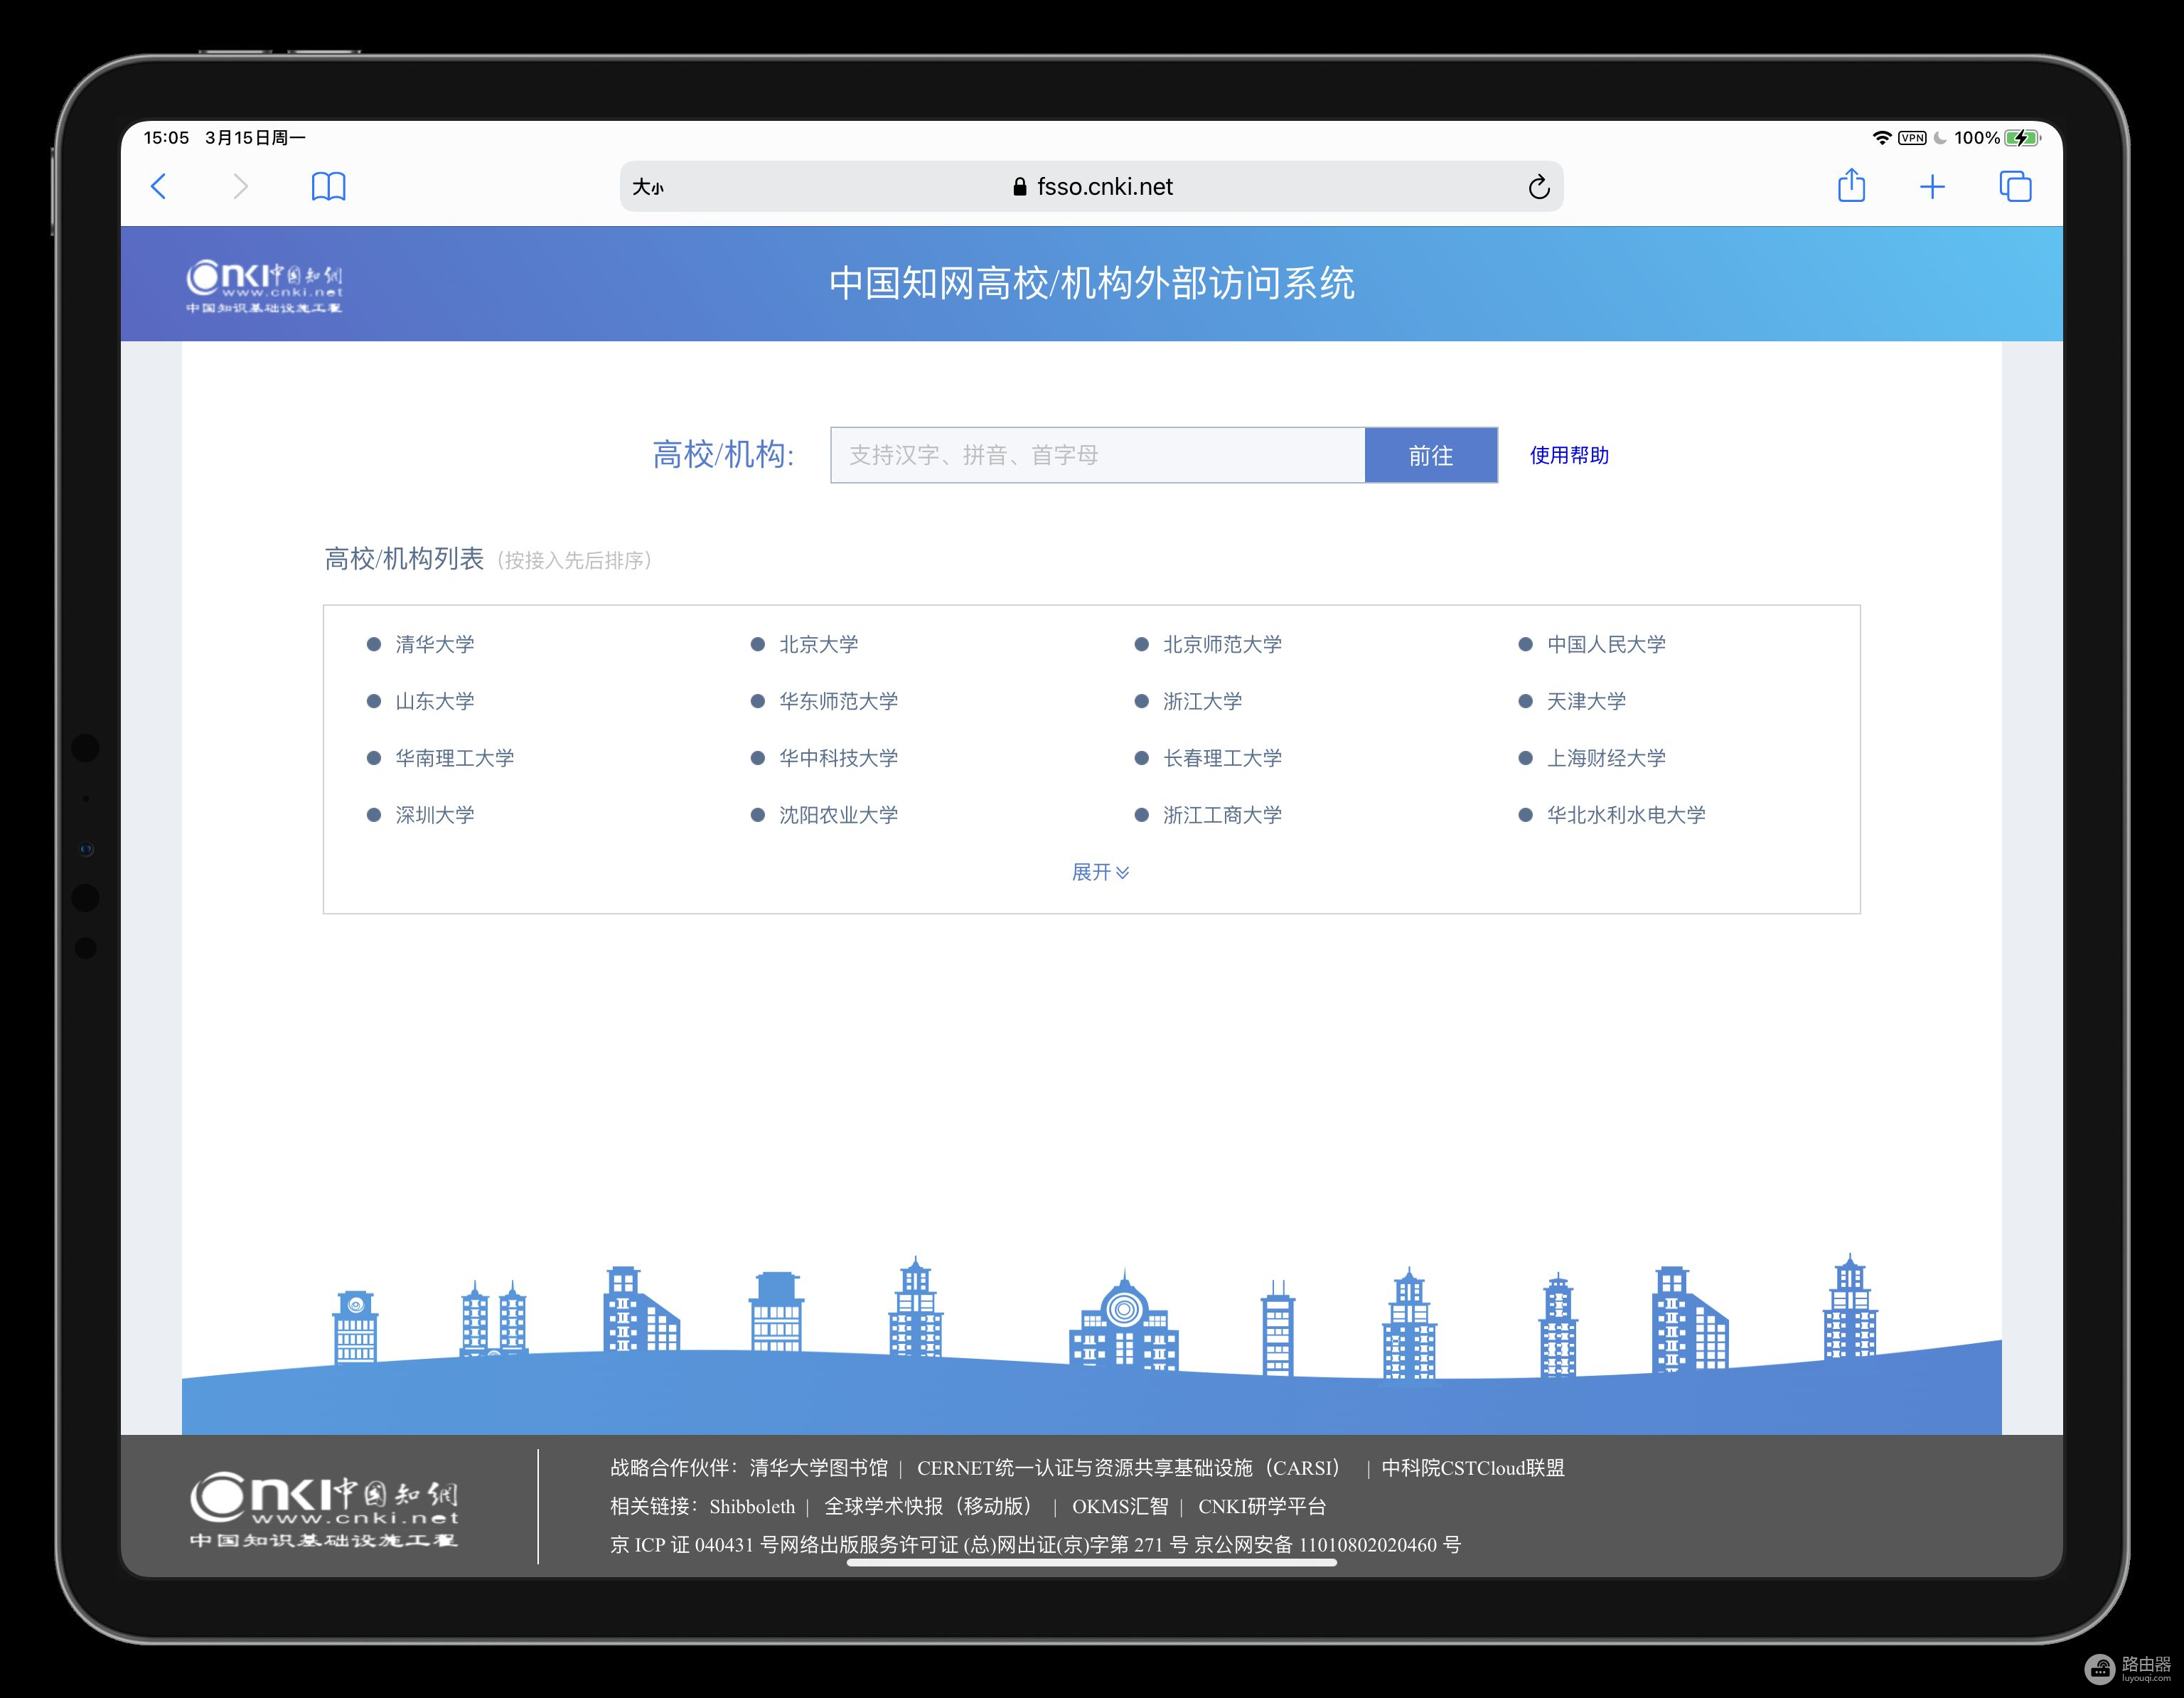Focus the 高校/机构 search input
2184x1698 pixels.
tap(1097, 455)
